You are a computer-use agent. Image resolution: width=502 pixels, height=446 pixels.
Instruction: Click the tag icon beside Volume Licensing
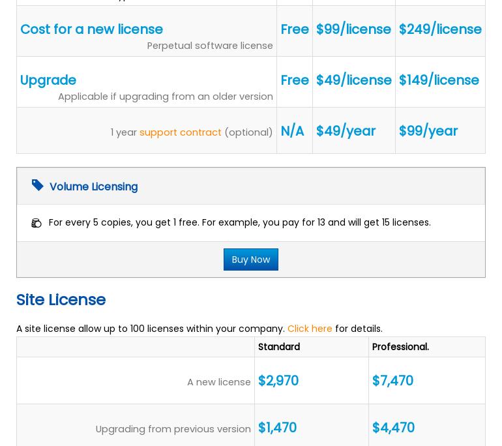38,186
